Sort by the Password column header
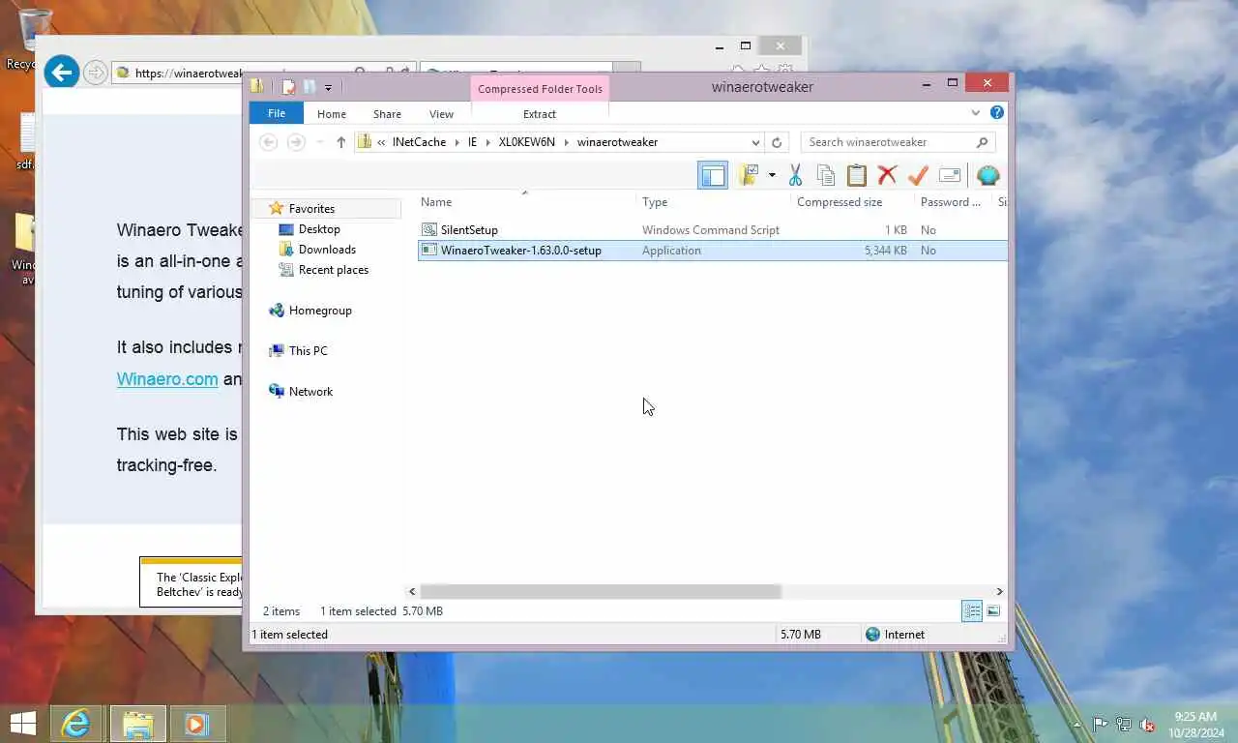This screenshot has width=1238, height=743. click(x=953, y=202)
